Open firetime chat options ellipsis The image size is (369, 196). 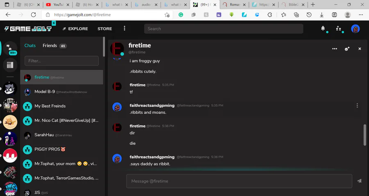point(335,49)
